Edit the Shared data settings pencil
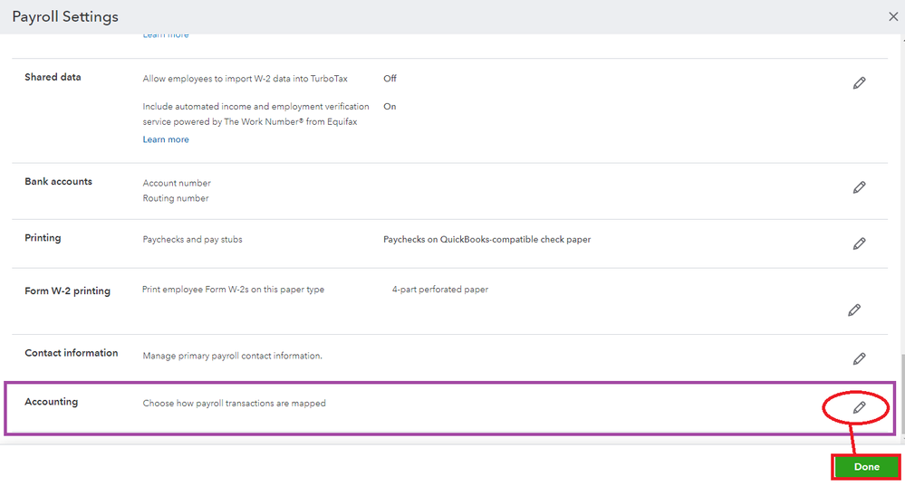This screenshot has width=905, height=486. [859, 82]
